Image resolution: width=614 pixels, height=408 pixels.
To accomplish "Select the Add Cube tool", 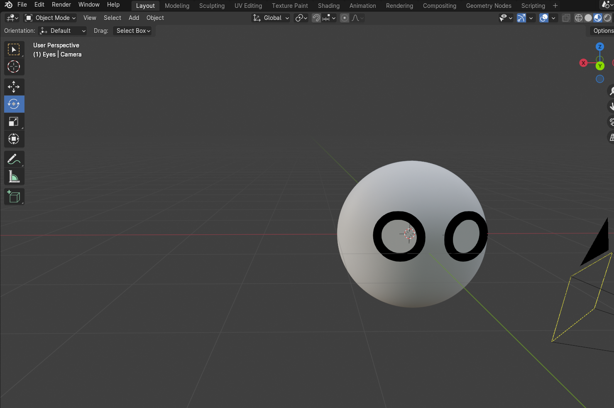I will click(14, 196).
